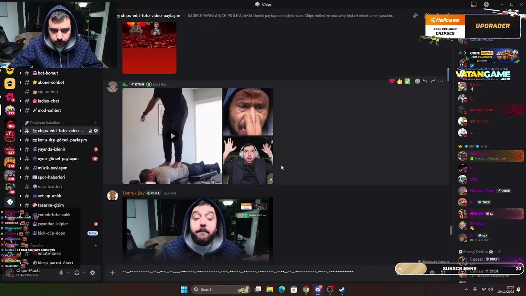The width and height of the screenshot is (526, 296).
Task: Open the Discord inbox icon in the title bar
Action: pos(474,5)
